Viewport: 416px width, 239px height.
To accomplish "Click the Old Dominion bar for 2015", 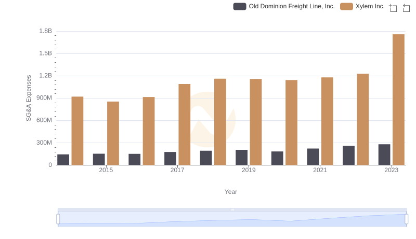I will point(99,160).
